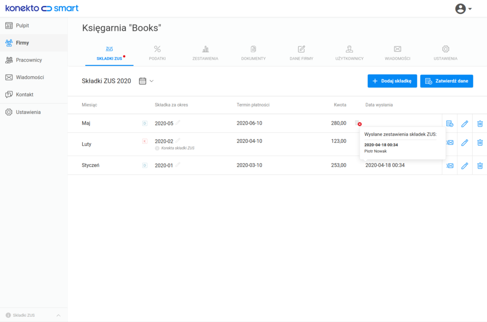487x322 pixels.
Task: Delete the Luty contribution row
Action: [480, 143]
